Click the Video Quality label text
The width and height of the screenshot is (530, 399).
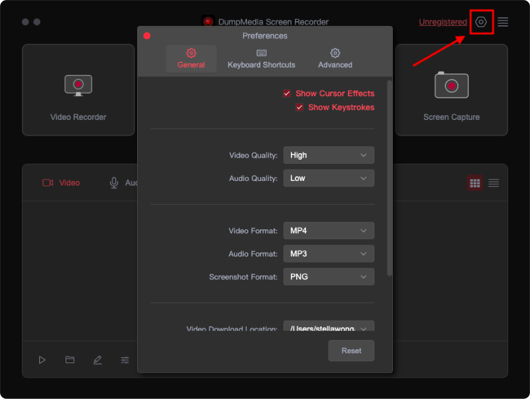(x=253, y=155)
